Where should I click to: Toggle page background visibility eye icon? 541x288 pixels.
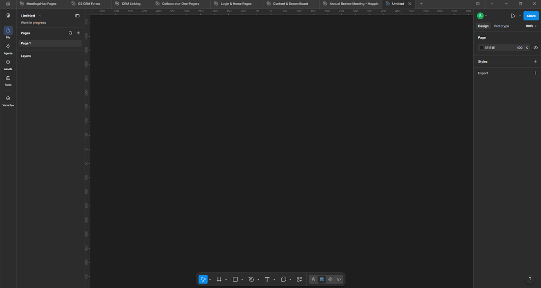(x=536, y=48)
